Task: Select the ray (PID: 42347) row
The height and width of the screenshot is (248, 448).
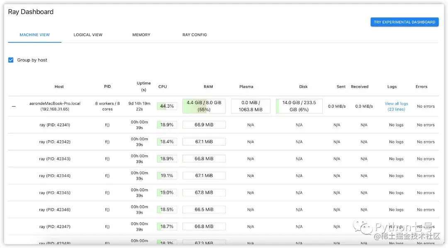Action: [x=224, y=226]
